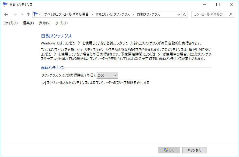Click the flag icon in address bar

tap(36, 14)
